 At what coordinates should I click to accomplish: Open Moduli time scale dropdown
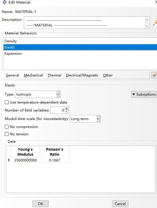coord(85,119)
